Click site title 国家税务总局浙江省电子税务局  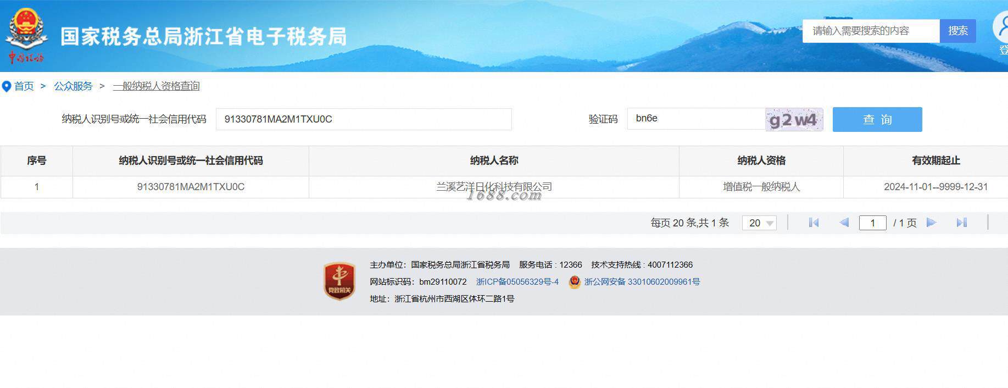(x=203, y=37)
